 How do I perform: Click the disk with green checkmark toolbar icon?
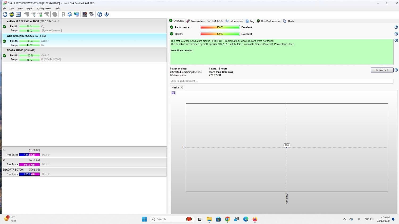pos(40,14)
